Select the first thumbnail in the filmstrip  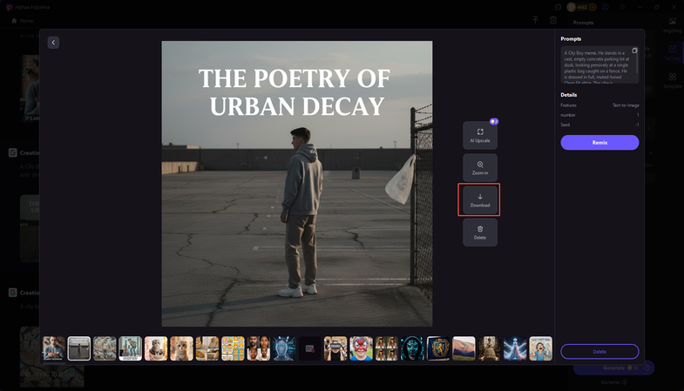click(x=54, y=348)
